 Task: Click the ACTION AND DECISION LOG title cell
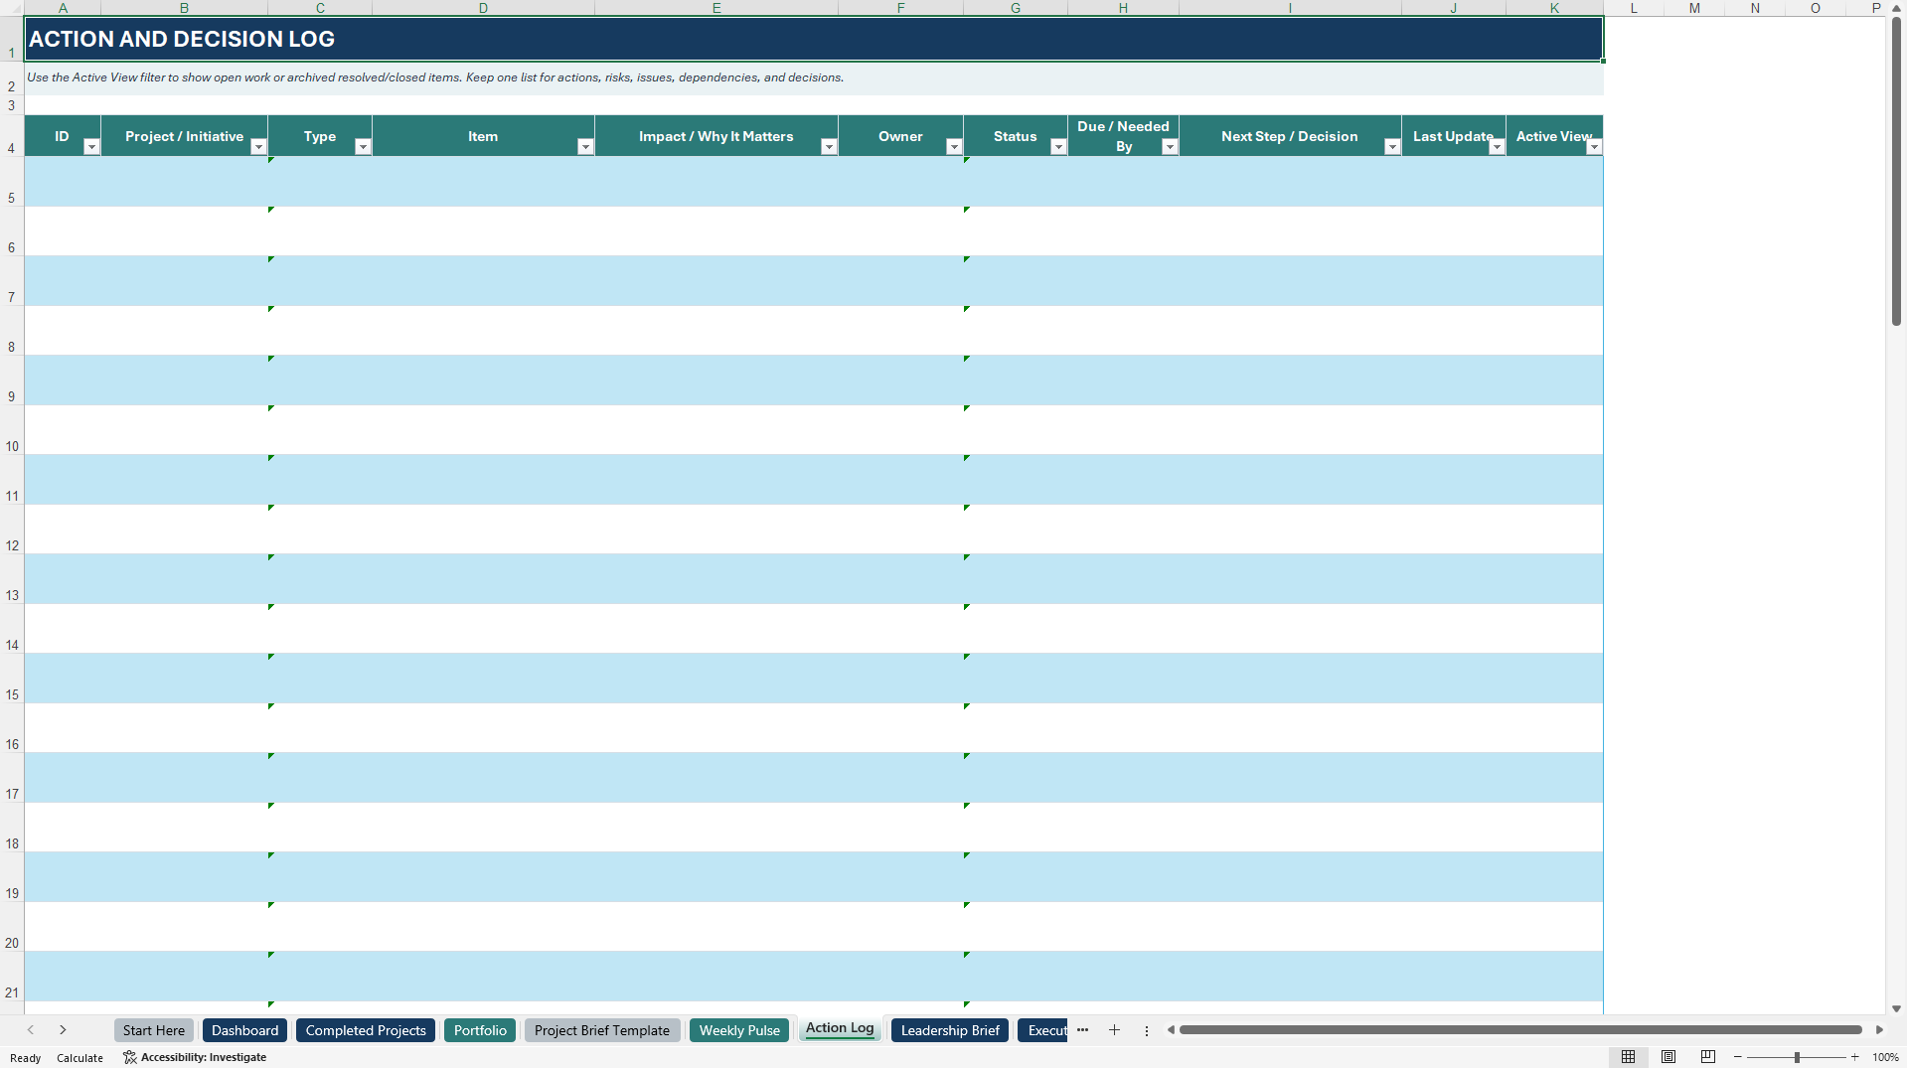[x=814, y=39]
